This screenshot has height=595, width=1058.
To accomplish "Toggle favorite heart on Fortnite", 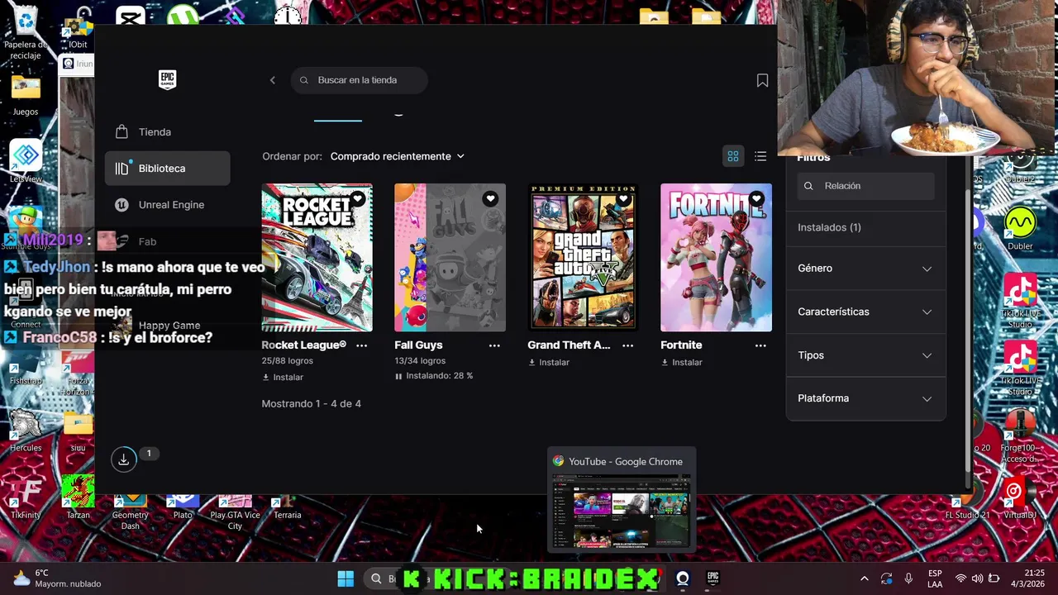I will [x=756, y=199].
